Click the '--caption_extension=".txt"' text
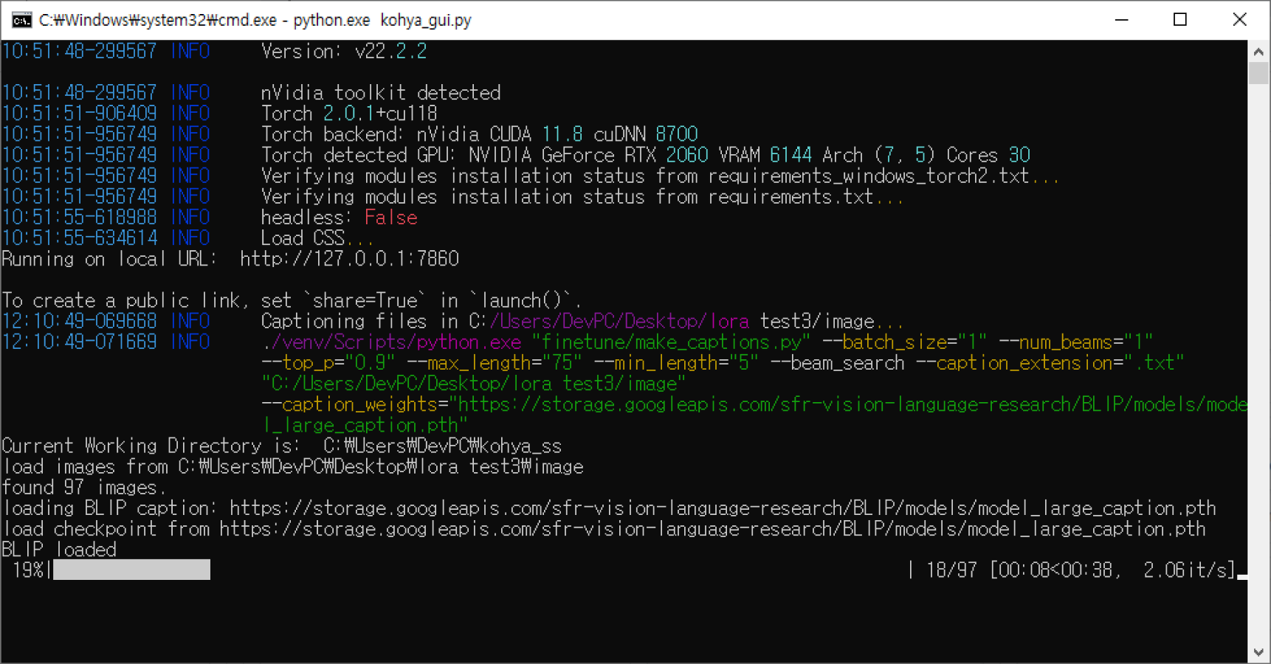 tap(1050, 363)
